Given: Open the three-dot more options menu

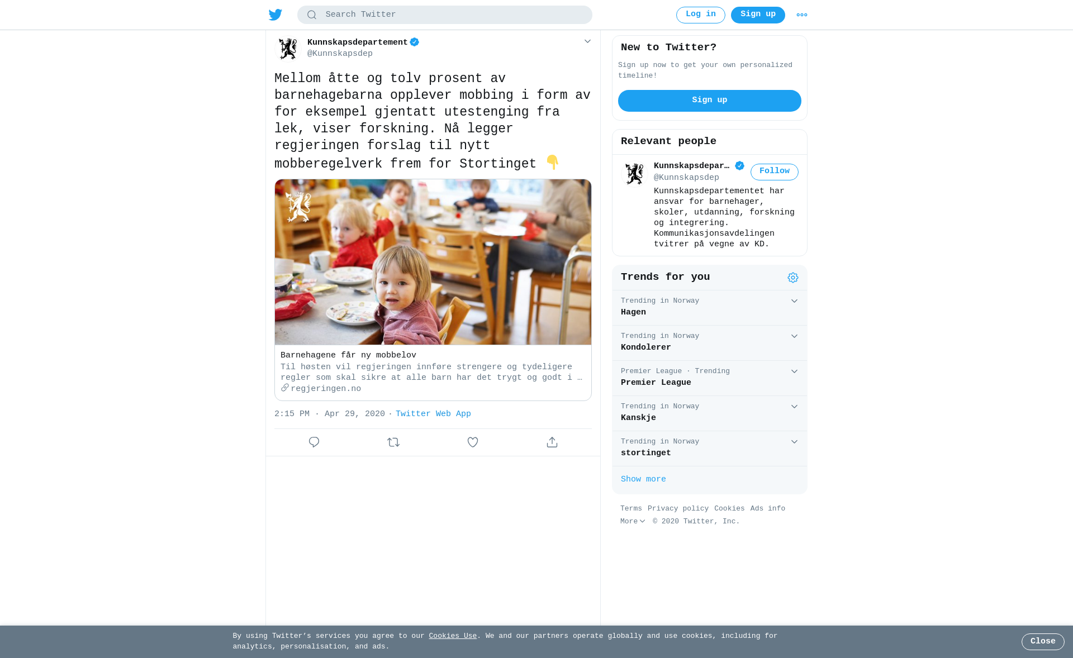Looking at the screenshot, I should 802,15.
